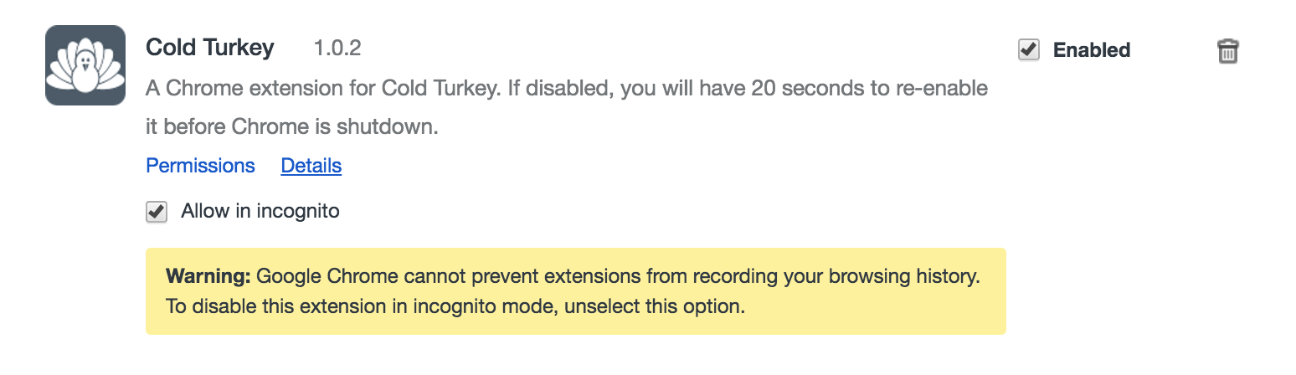Click the Cold Turkey turkey logo icon
The image size is (1296, 375).
(x=85, y=65)
